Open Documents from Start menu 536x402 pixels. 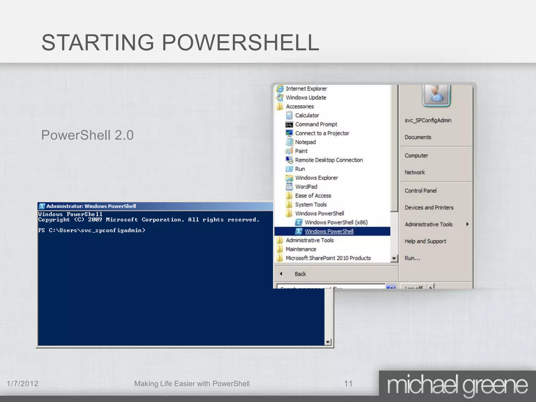418,137
